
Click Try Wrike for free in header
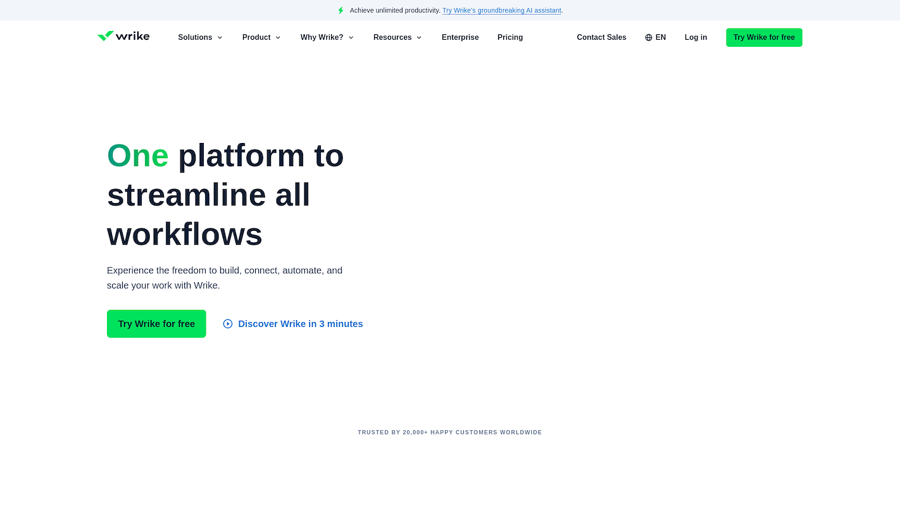[764, 37]
